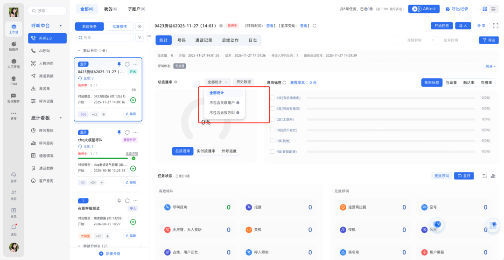Screen dimensions: 504x260
Task: Click the fullscreen expand icon
Action: point(495,26)
